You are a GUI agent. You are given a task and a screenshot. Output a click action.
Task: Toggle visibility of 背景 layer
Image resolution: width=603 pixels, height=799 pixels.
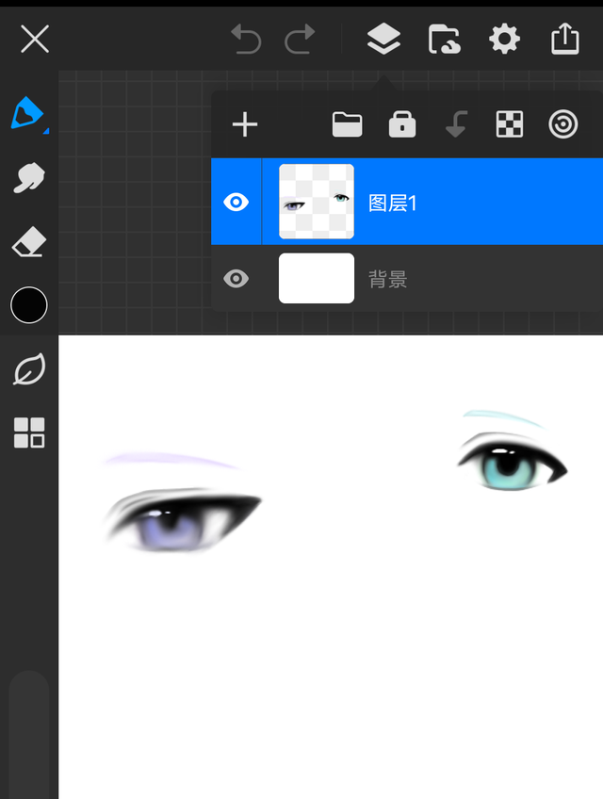pos(236,279)
